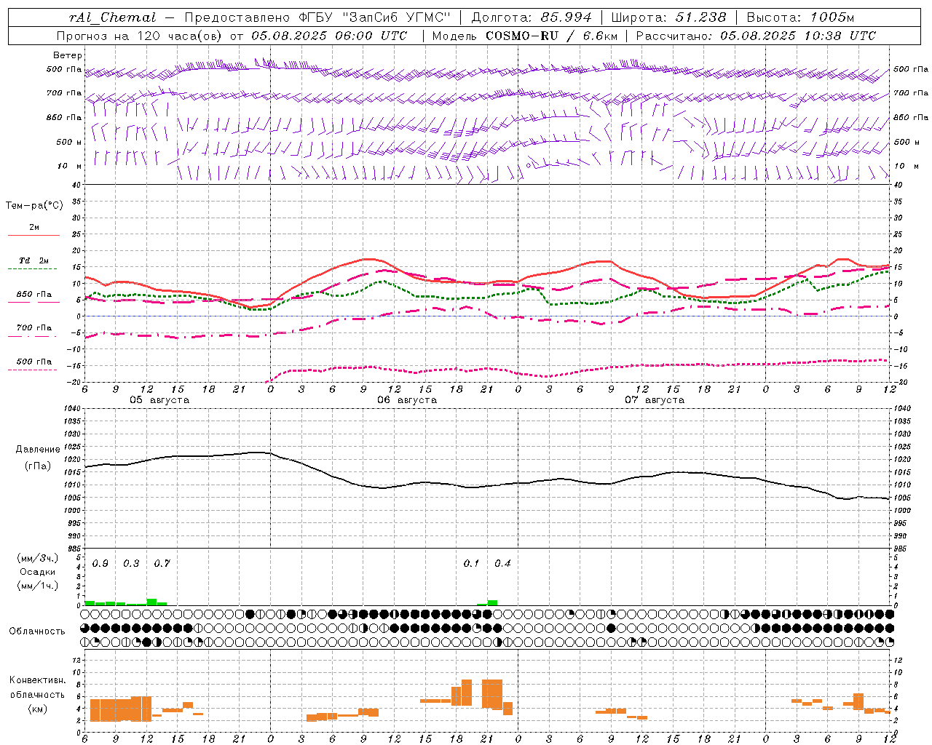Click the Тем-ра(°C) axis title
The height and width of the screenshot is (745, 932).
(x=34, y=206)
